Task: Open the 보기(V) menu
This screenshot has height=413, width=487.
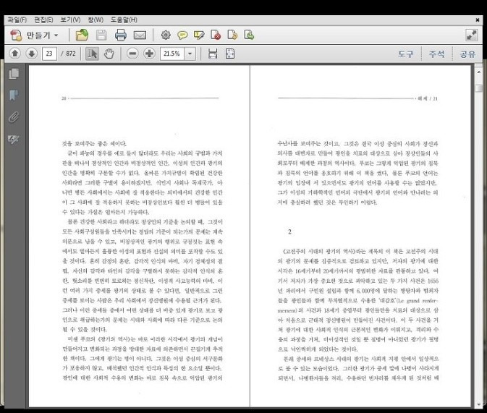Action: [x=70, y=20]
